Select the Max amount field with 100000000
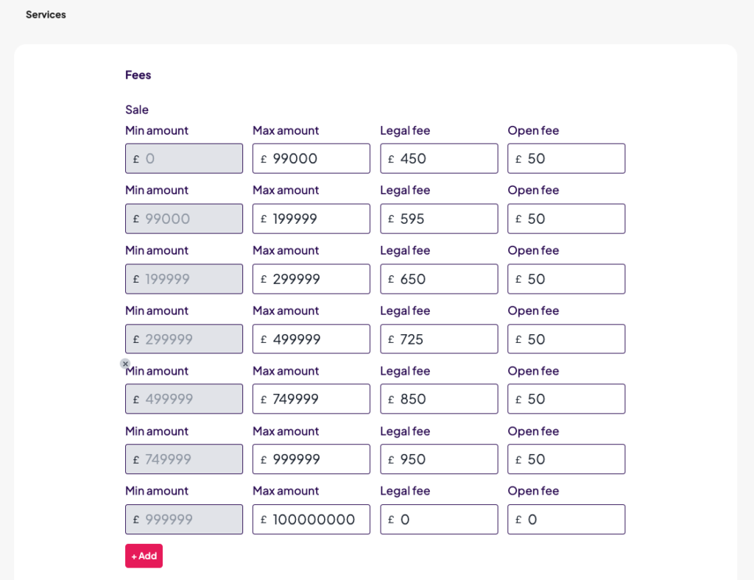754x580 pixels. [311, 520]
